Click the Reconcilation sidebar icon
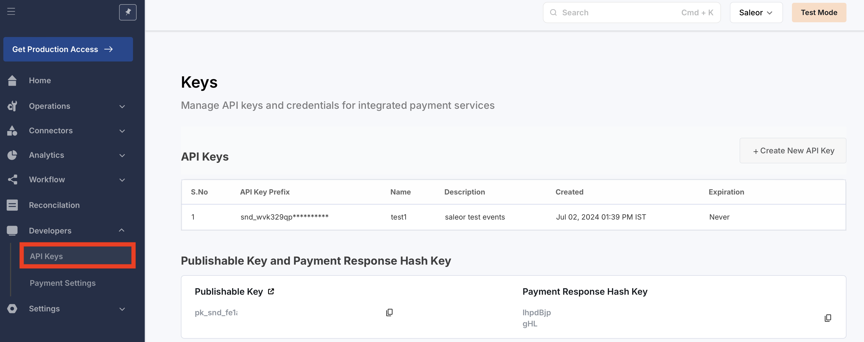This screenshot has height=342, width=864. click(13, 205)
